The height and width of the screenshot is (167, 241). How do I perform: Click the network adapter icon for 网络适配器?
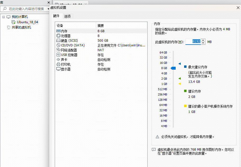pyautogui.click(x=58, y=50)
